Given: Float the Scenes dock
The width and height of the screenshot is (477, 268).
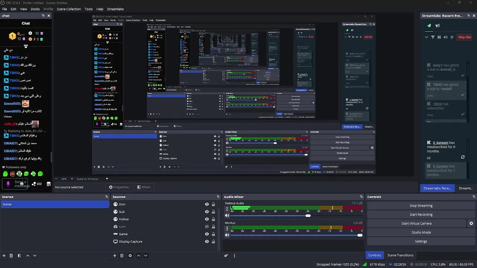Looking at the screenshot, I should click(107, 197).
